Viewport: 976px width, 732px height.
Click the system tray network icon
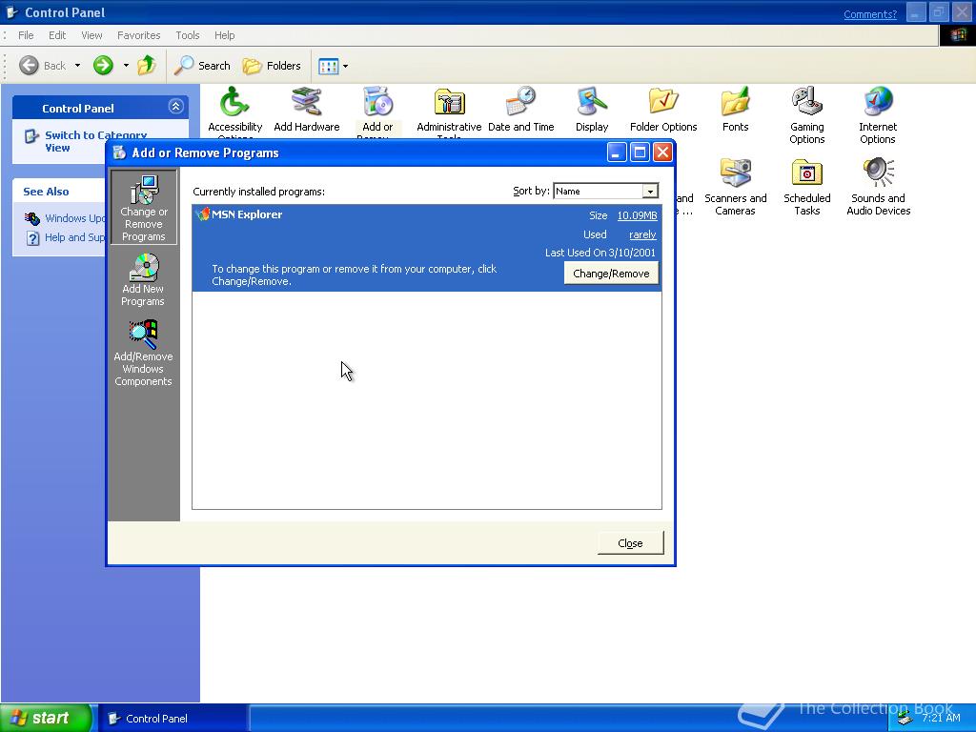tap(905, 719)
